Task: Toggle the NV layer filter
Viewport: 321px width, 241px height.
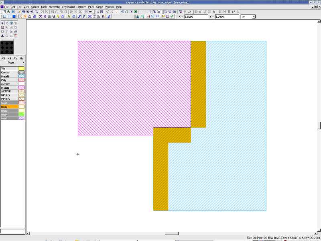Action: 22,59
